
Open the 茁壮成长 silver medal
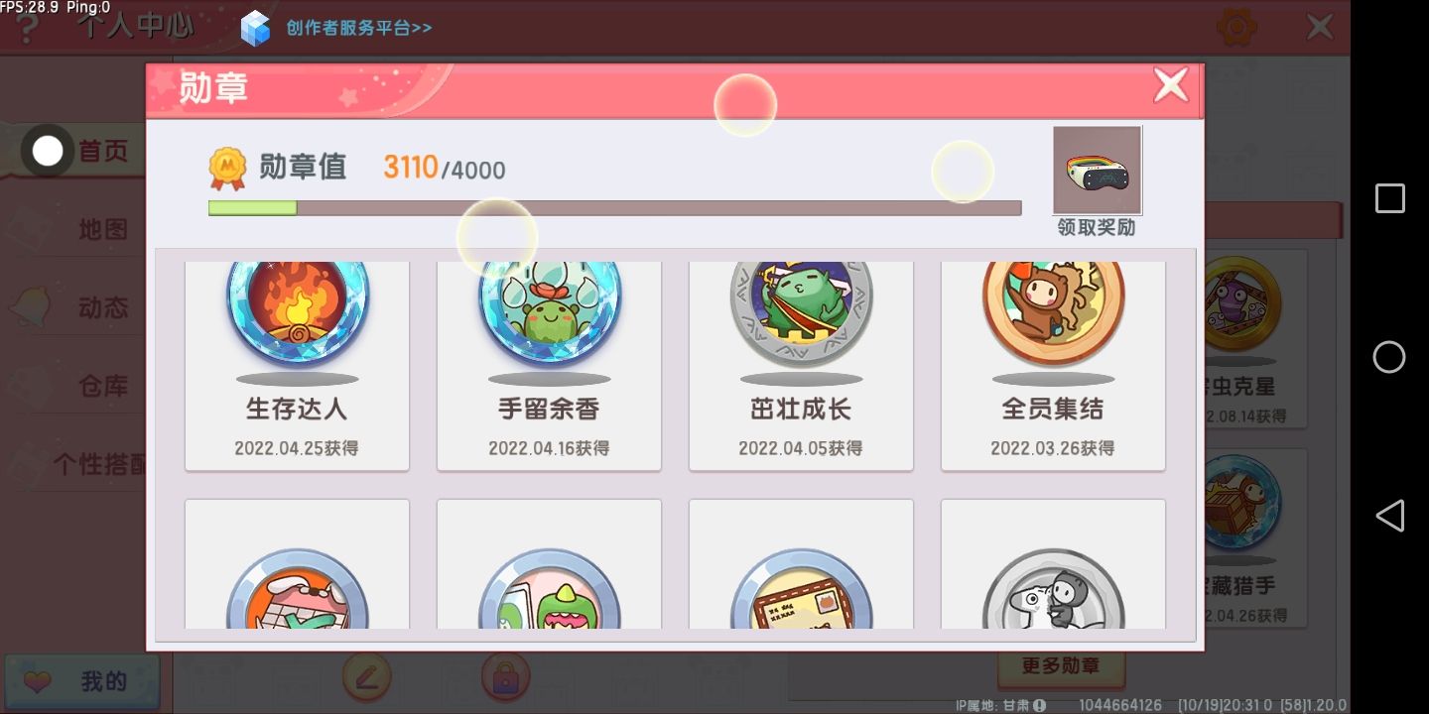point(801,365)
